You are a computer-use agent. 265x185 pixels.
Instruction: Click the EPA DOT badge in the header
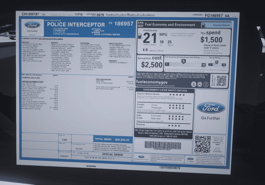pos(140,24)
